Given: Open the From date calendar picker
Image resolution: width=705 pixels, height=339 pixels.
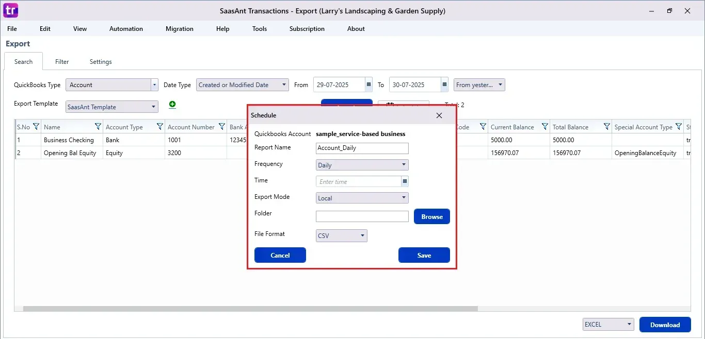Looking at the screenshot, I should tap(368, 85).
